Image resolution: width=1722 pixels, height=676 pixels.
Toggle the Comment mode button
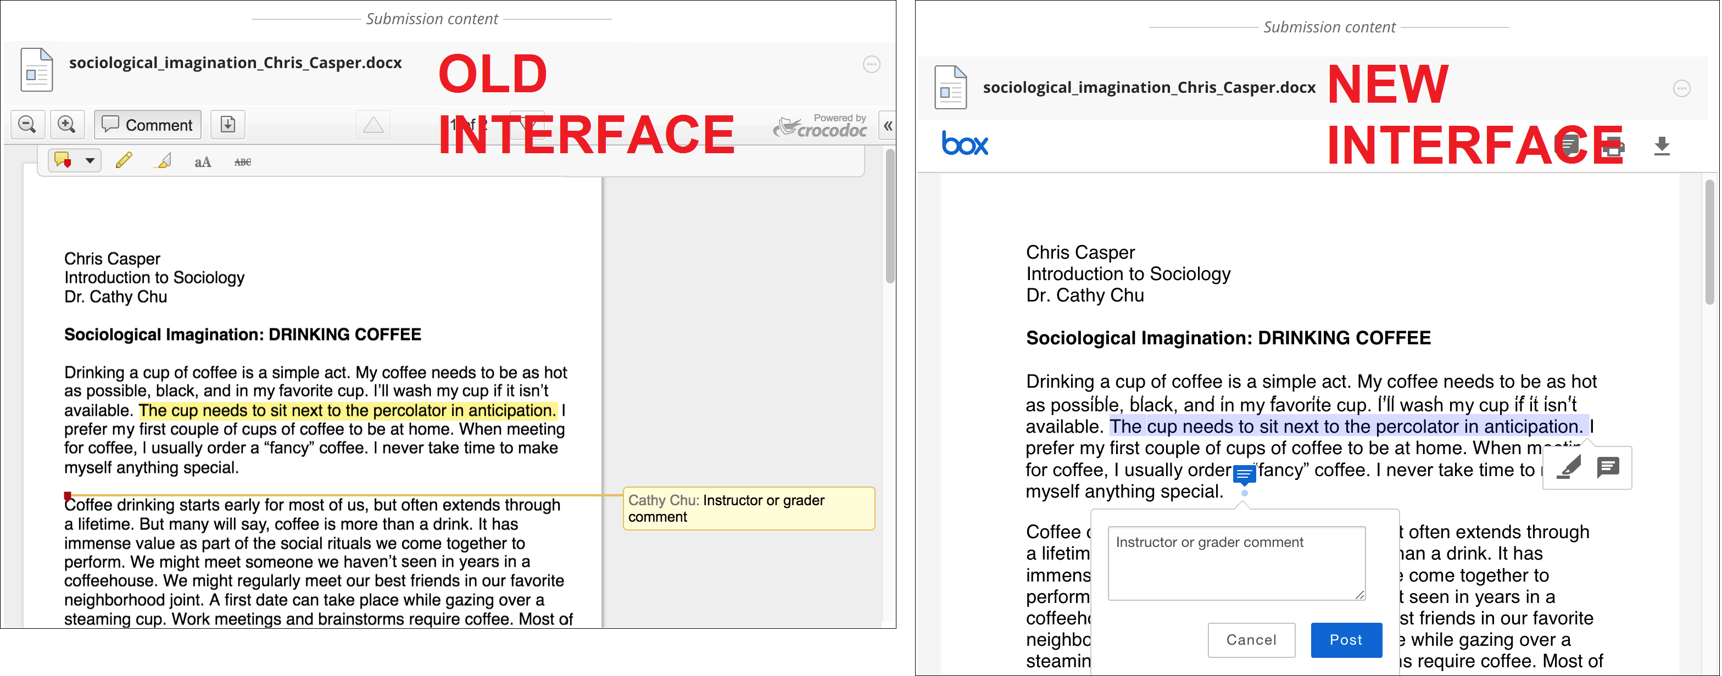pyautogui.click(x=148, y=125)
